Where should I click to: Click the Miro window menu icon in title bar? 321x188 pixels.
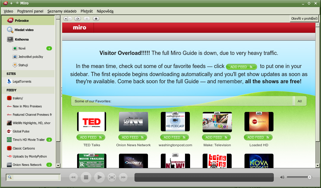click(x=5, y=3)
